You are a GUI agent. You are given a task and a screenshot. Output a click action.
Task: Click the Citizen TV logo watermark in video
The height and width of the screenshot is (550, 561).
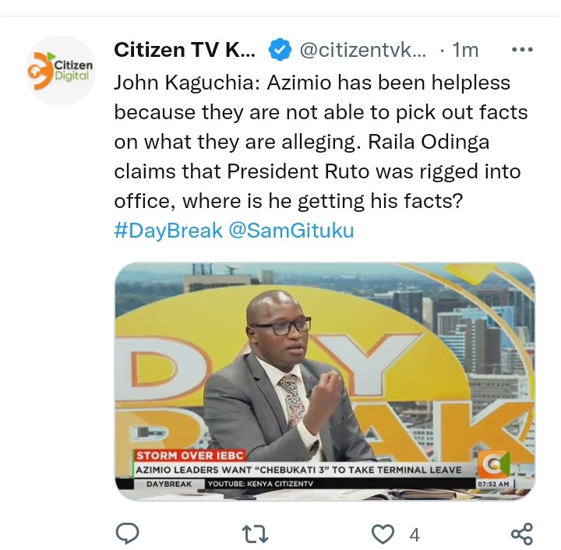496,464
